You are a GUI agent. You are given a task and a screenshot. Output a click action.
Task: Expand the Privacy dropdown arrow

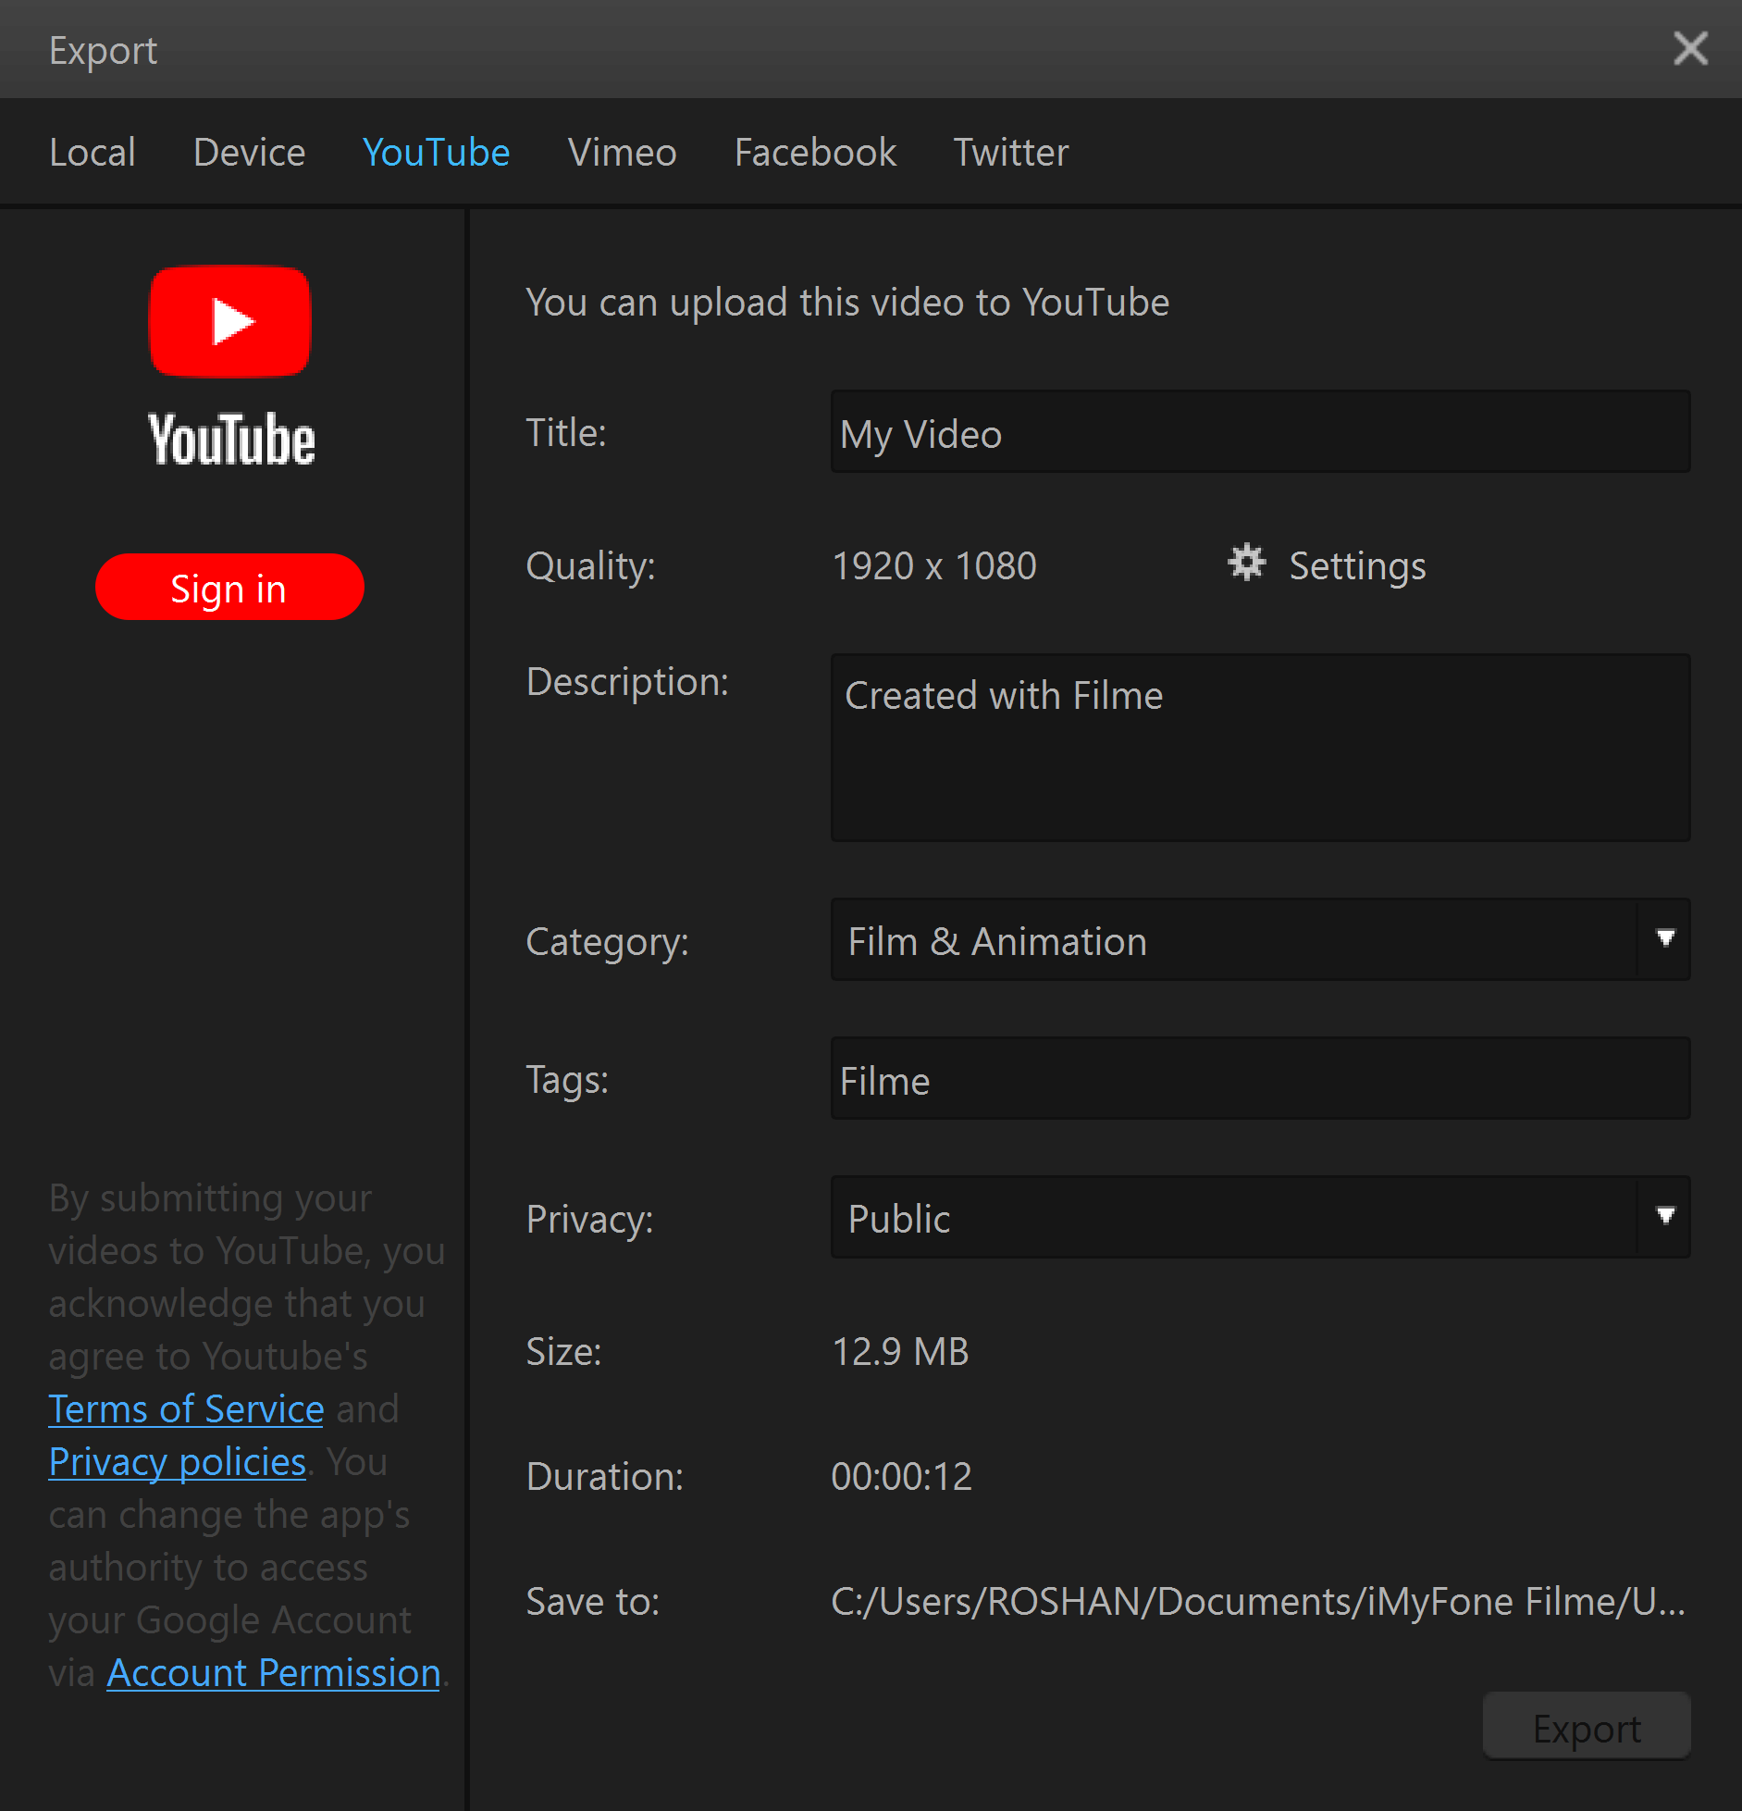1665,1216
